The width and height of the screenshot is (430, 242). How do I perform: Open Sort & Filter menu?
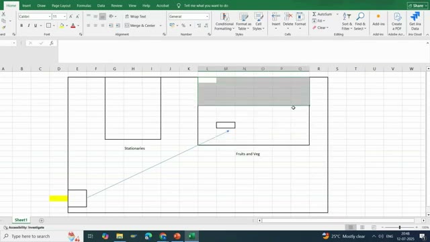347,22
